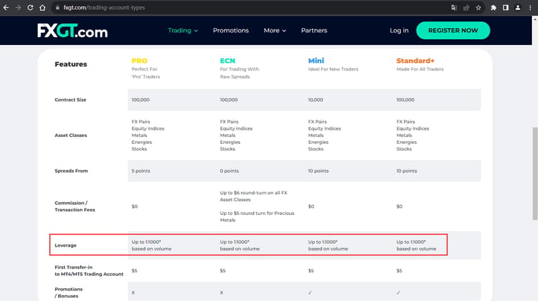This screenshot has height=301, width=538.
Task: Click Mini spread value 10 points
Action: (318, 171)
